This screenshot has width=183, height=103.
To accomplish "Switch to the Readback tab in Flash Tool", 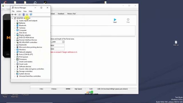I will point(61,14).
